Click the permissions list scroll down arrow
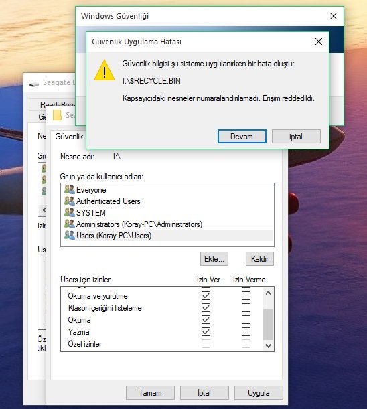The image size is (367, 409). [268, 346]
